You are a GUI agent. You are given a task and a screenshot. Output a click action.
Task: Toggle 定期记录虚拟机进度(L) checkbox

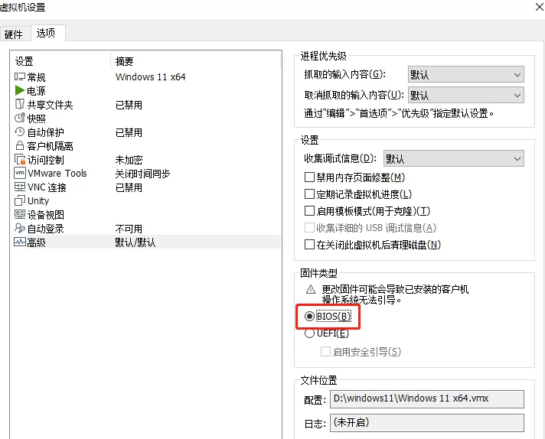click(309, 193)
